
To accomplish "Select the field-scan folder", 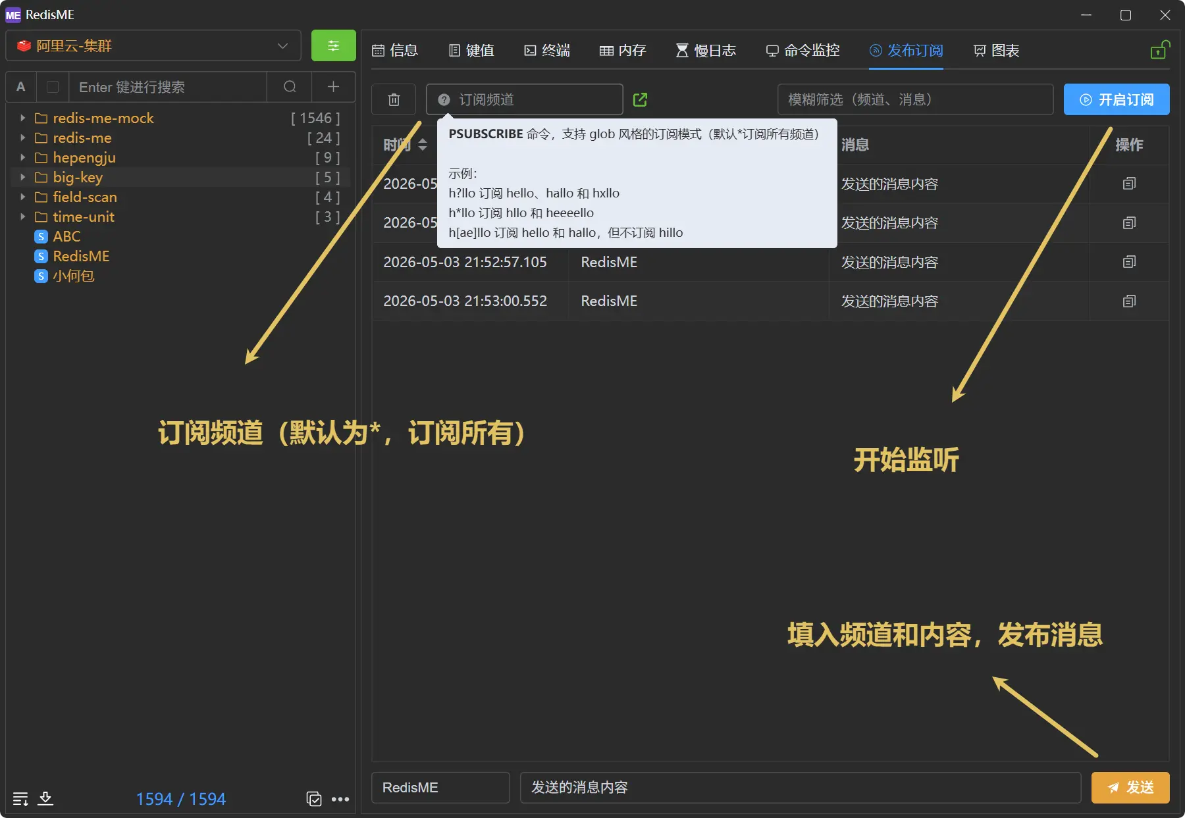I will (x=85, y=197).
